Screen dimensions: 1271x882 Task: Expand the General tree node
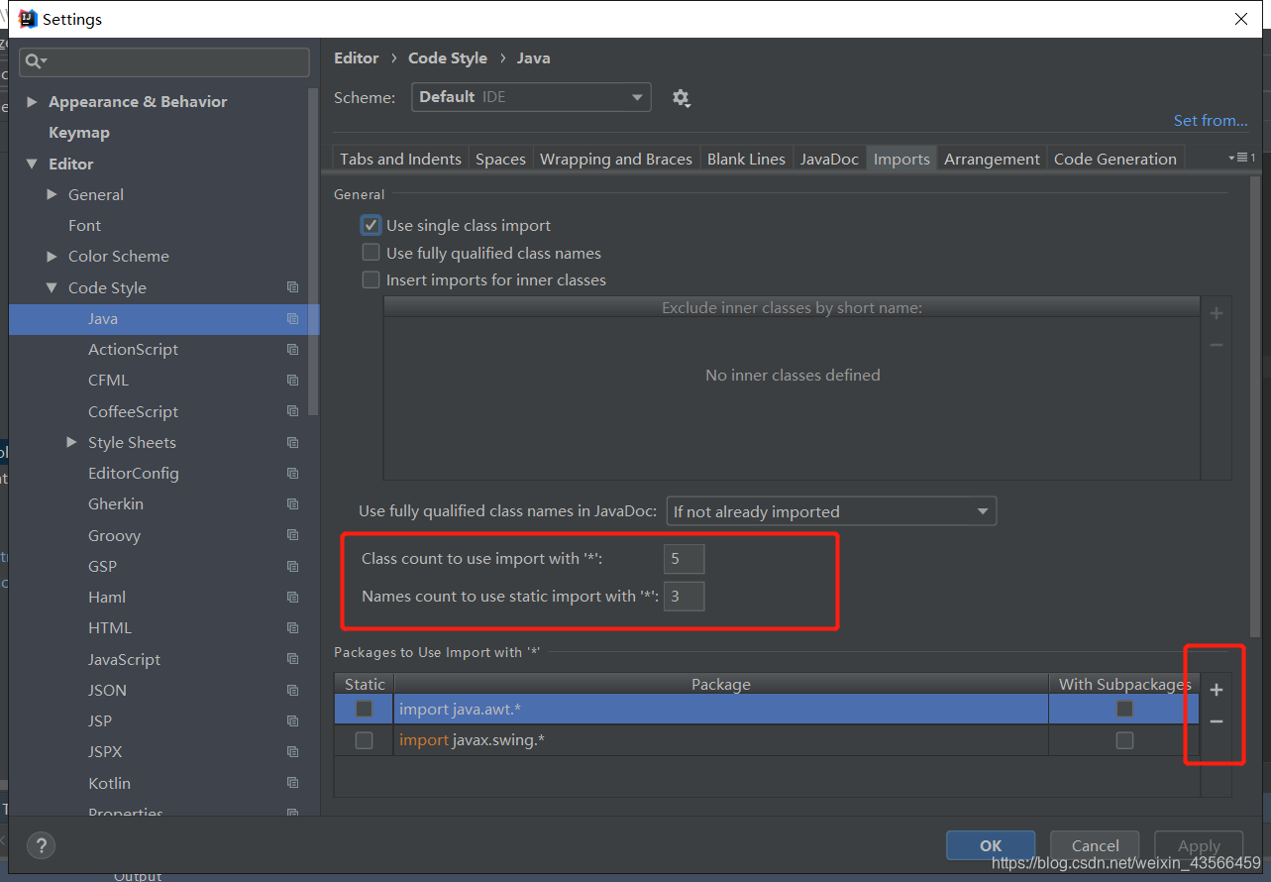point(53,194)
